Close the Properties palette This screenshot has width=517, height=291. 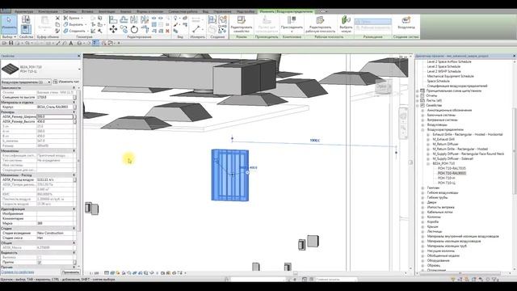click(78, 56)
